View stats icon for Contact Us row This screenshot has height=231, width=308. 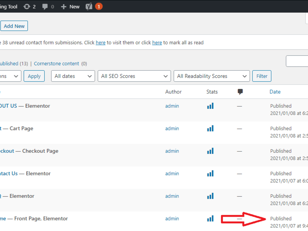[210, 173]
